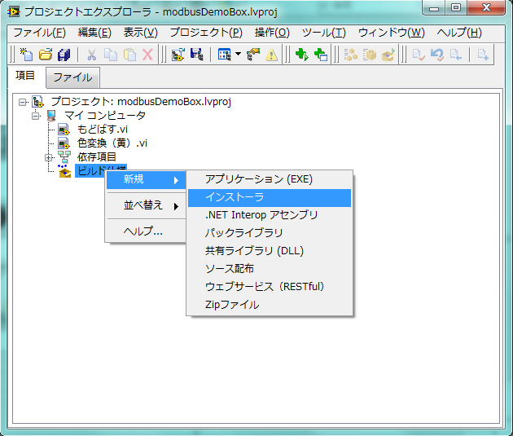This screenshot has width=513, height=436.
Task: Select 色変換（黄）.vi in the tree
Action: click(x=112, y=143)
